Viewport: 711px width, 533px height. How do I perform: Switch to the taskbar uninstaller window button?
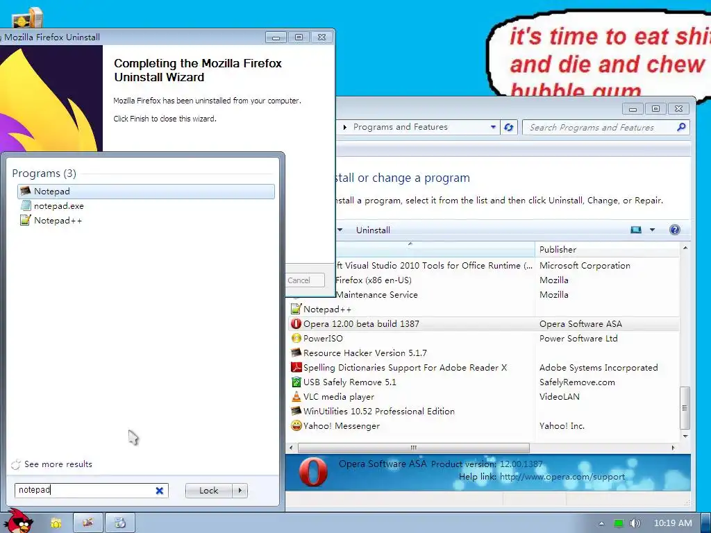[120, 523]
